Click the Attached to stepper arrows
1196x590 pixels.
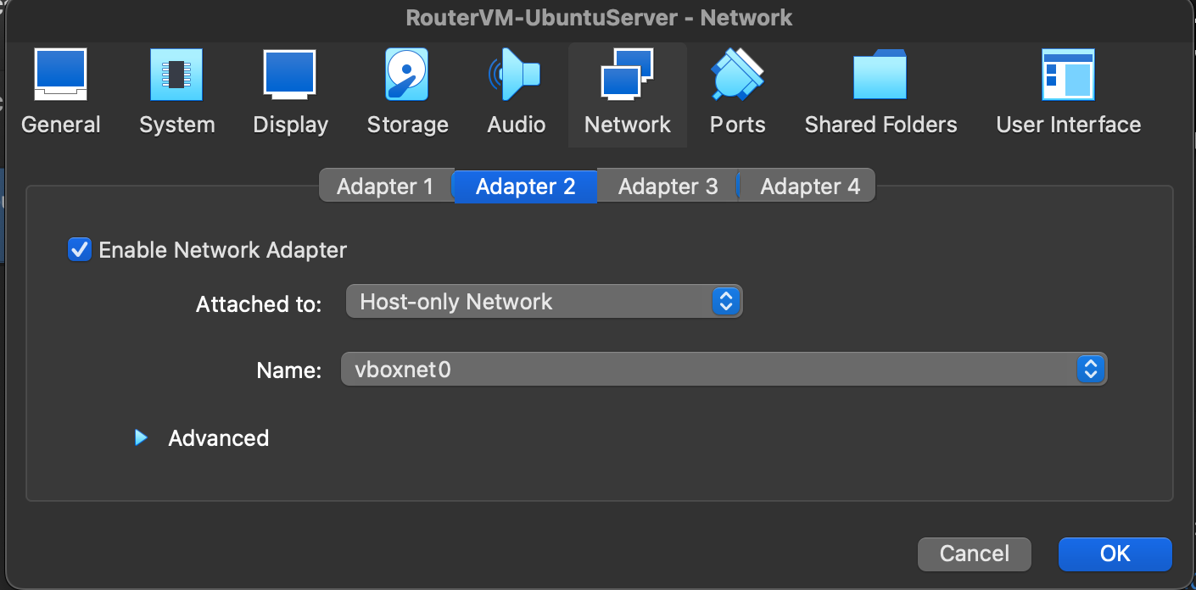(x=727, y=301)
